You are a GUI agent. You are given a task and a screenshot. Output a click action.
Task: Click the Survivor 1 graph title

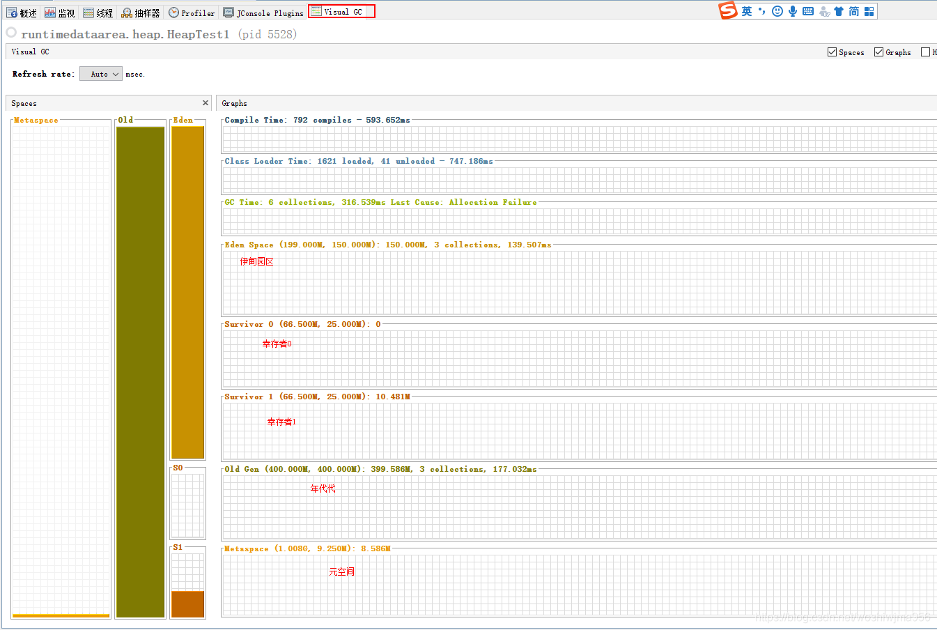click(317, 397)
